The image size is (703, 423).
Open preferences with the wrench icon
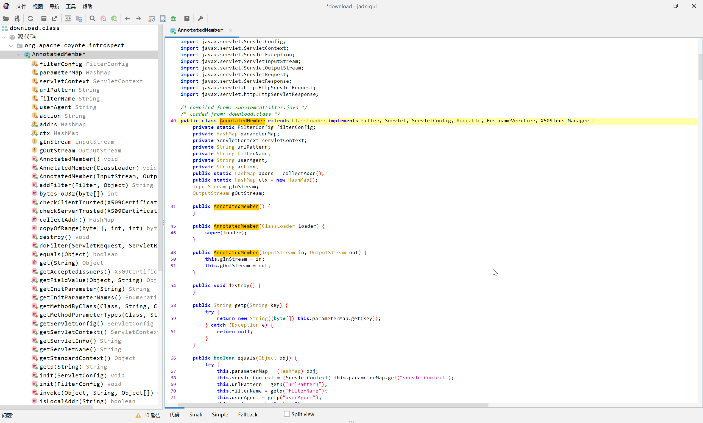pos(201,18)
